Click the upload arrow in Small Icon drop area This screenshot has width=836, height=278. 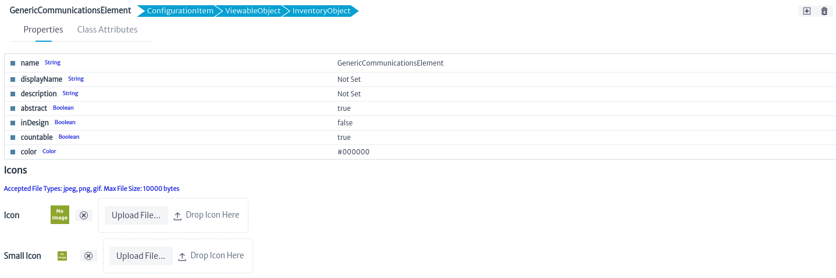(x=182, y=256)
